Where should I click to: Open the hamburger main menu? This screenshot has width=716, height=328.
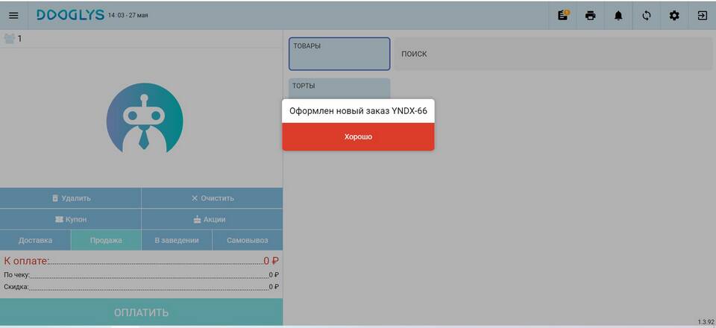click(x=13, y=16)
